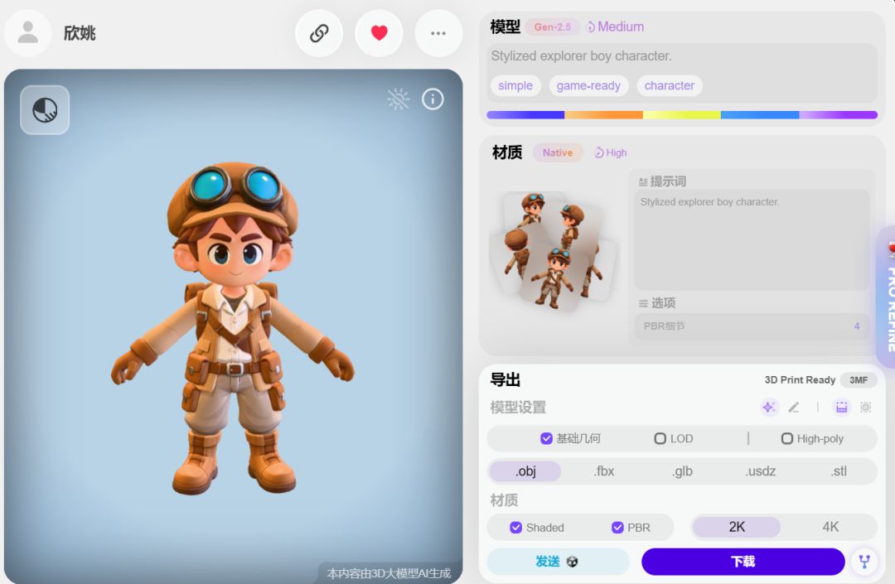Screen dimensions: 895x584
Task: Select the .obj export format
Action: tap(525, 471)
